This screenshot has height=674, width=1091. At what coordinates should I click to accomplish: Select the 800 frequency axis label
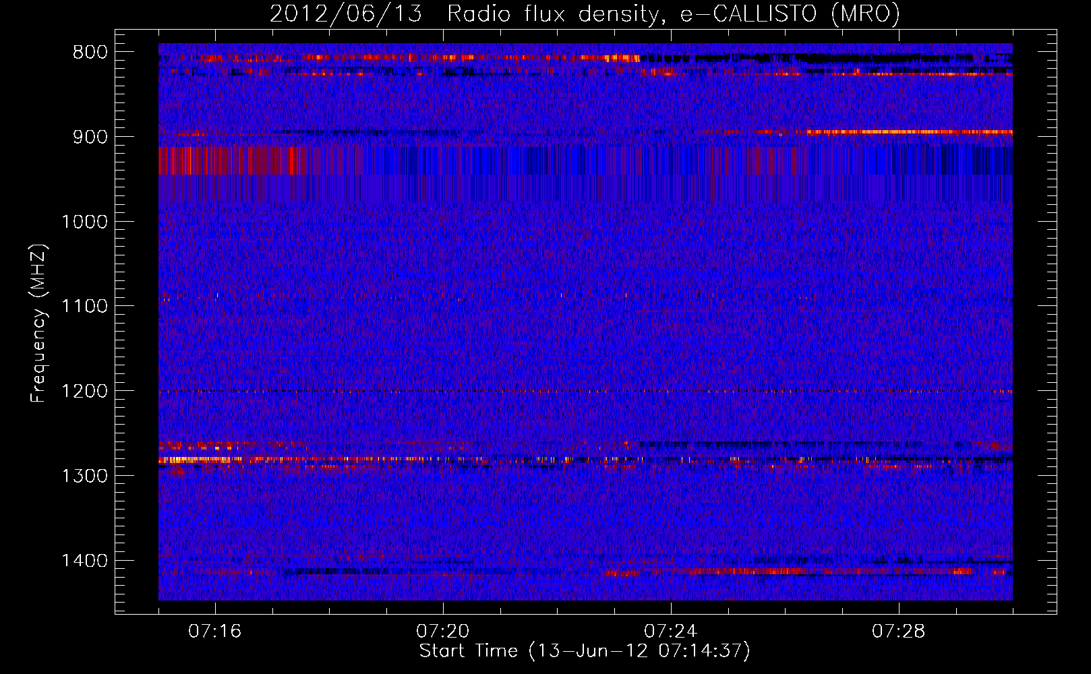pos(90,53)
